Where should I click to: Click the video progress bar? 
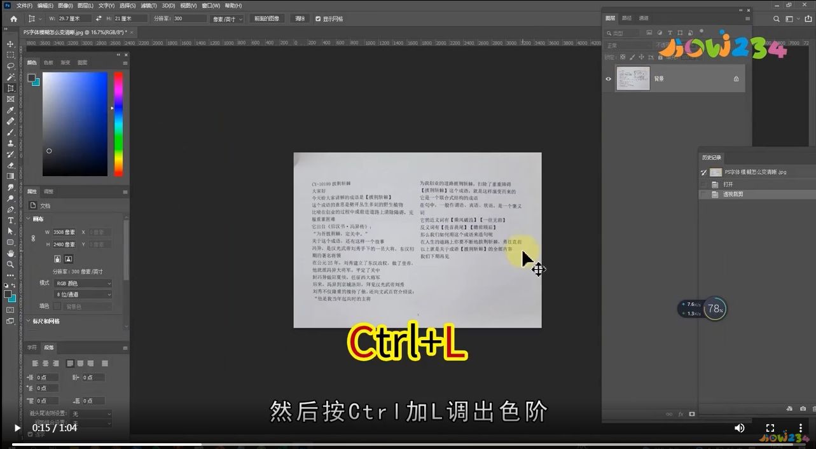point(408,444)
